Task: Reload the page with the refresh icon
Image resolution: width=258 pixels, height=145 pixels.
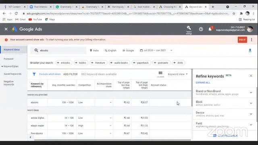Action: 16,13
